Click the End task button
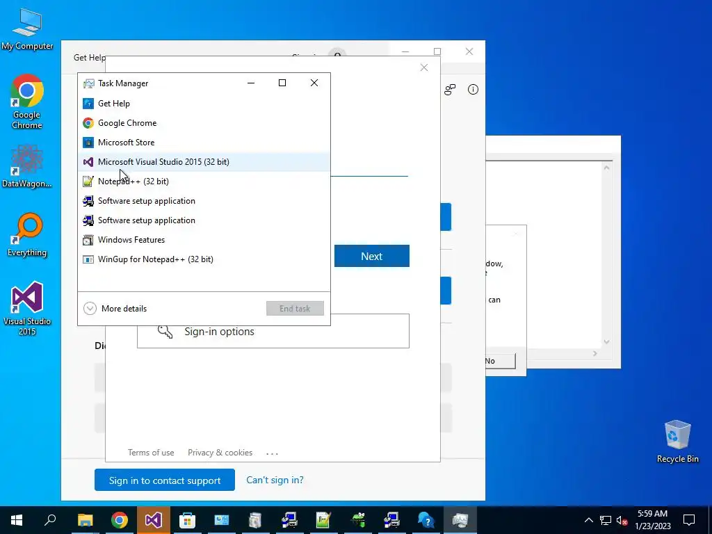The height and width of the screenshot is (534, 712). (x=295, y=309)
